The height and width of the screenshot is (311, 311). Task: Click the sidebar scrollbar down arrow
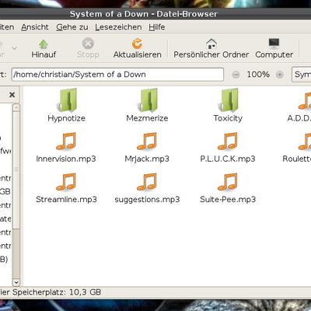pos(16,282)
